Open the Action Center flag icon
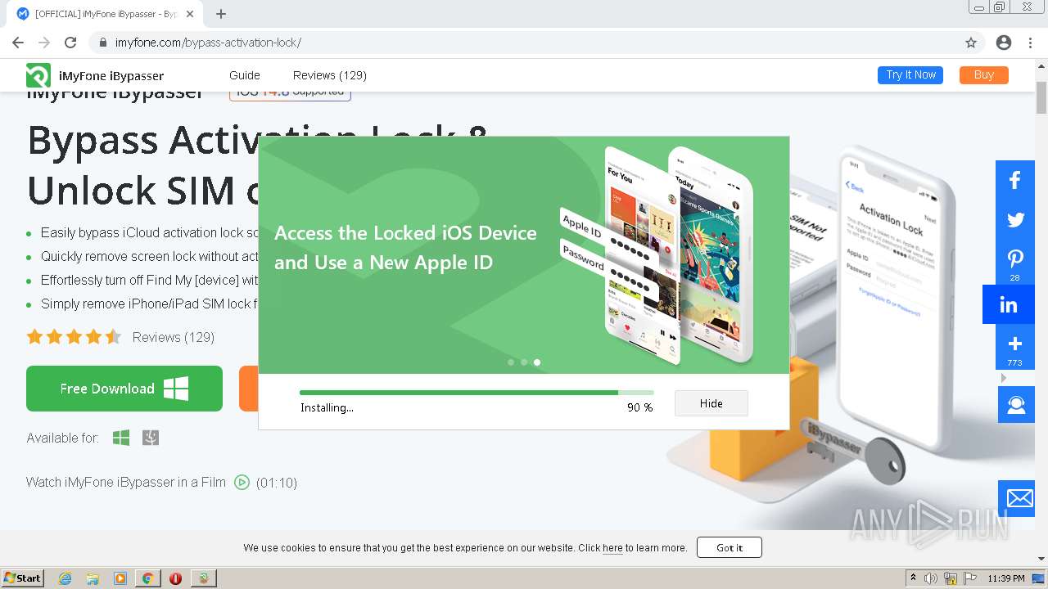Viewport: 1048px width, 589px height. (971, 578)
